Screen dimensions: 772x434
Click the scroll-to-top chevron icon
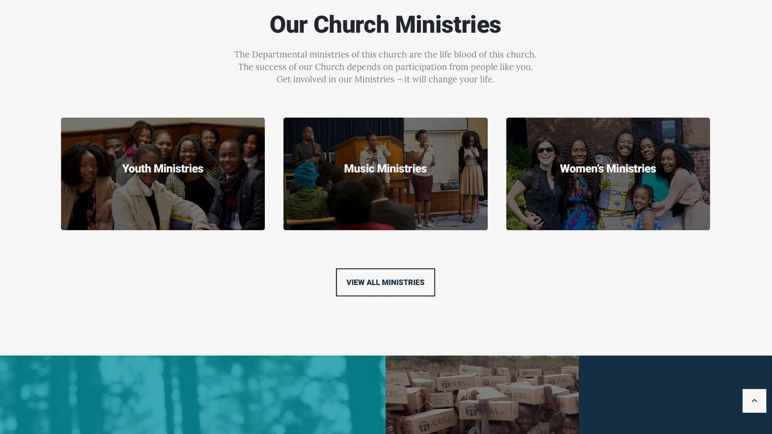tap(754, 400)
